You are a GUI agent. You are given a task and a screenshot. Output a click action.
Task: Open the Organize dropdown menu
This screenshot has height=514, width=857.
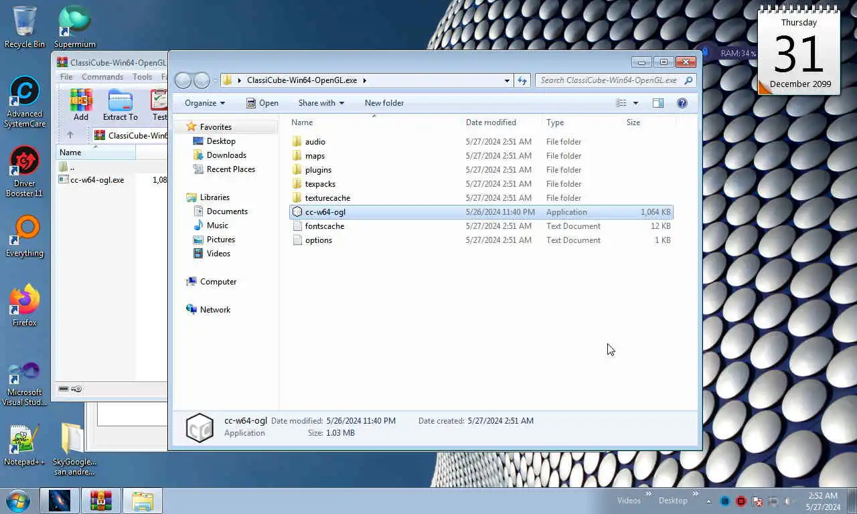[205, 103]
